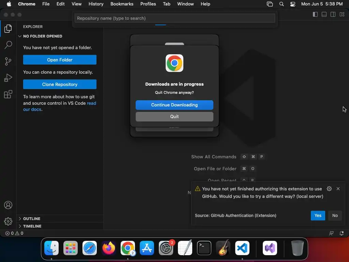Open Finder from the dock

point(51,248)
